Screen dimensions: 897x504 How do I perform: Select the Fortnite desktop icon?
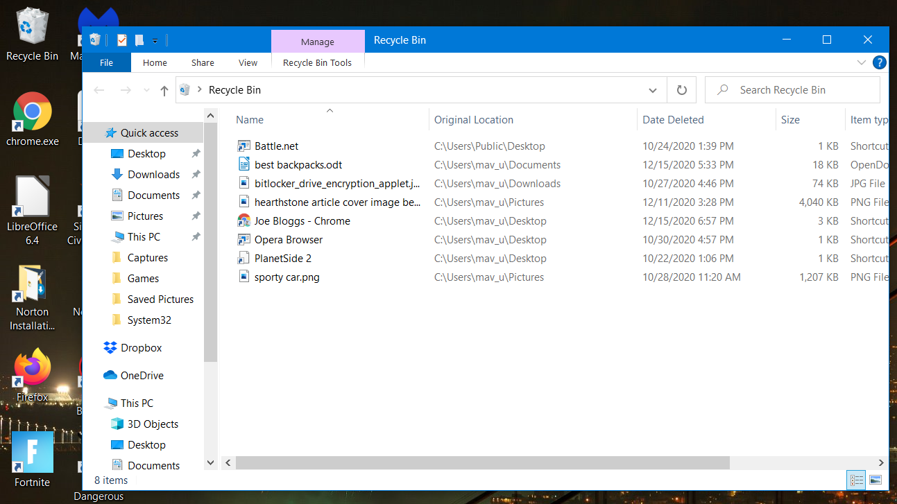click(32, 460)
